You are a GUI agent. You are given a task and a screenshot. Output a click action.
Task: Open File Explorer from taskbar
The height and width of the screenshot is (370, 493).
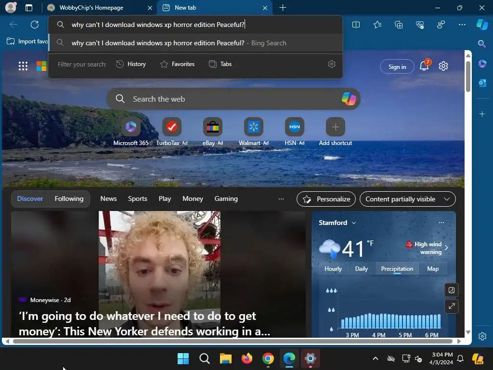(x=225, y=358)
